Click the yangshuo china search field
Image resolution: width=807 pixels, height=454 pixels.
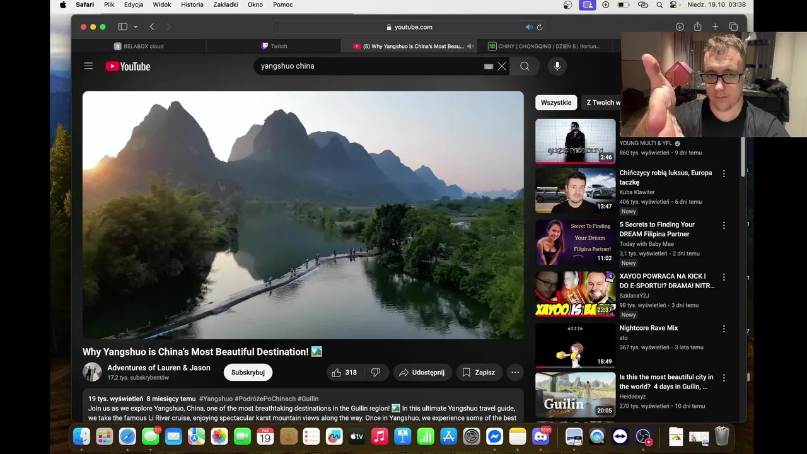point(369,66)
